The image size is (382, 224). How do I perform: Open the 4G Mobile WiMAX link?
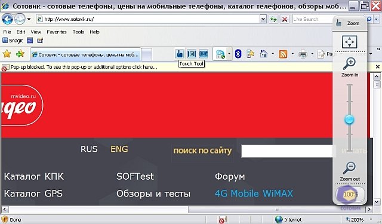pyautogui.click(x=254, y=194)
